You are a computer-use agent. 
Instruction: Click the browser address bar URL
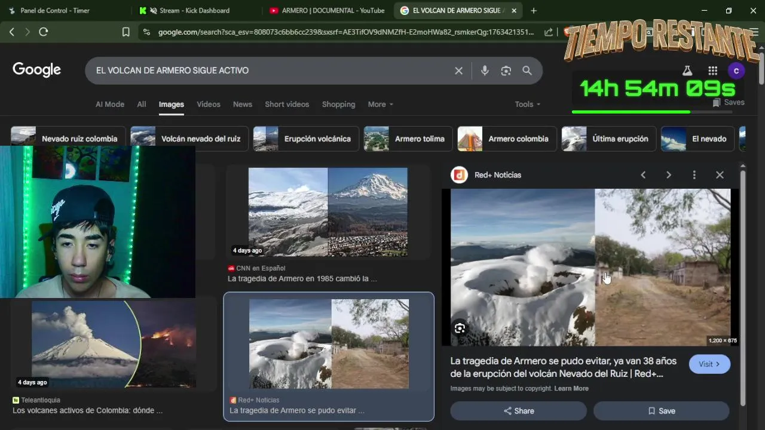point(346,32)
